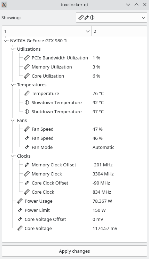149x259 pixels.
Task: Click the ruler icon next to Core Utilization
Action: click(x=27, y=76)
